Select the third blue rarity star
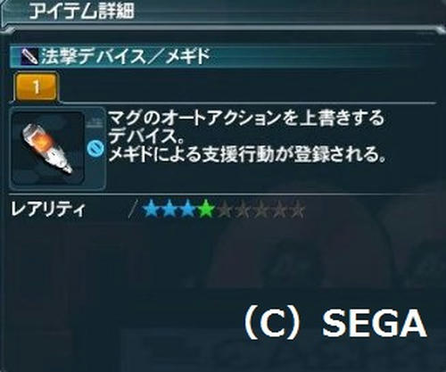Screen dimensions: 446x372 coord(187,210)
